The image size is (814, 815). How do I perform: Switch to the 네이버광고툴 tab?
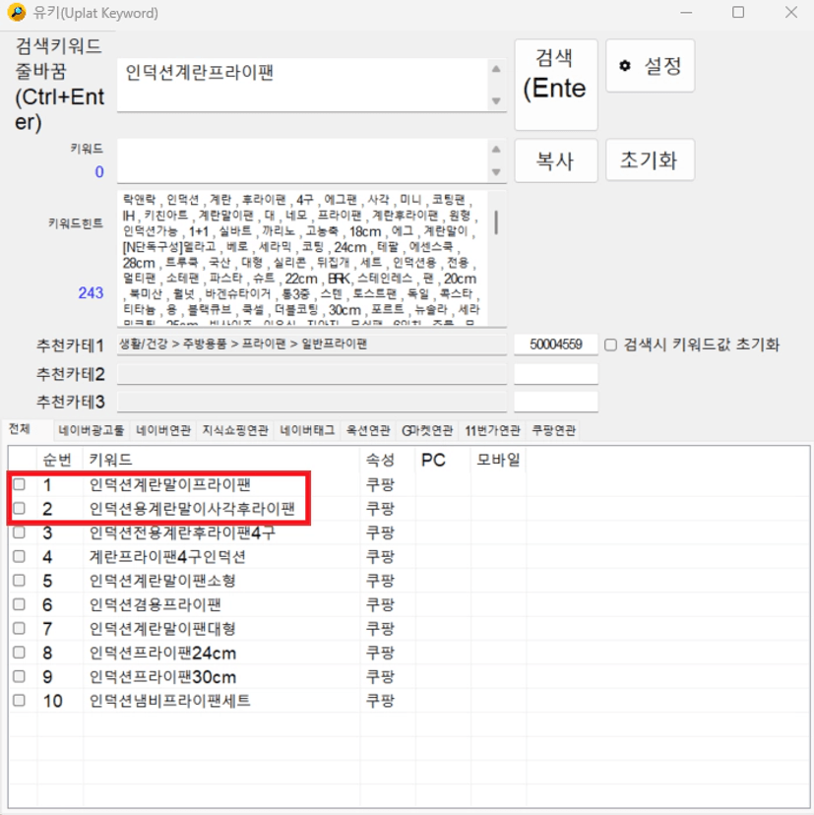coord(92,430)
